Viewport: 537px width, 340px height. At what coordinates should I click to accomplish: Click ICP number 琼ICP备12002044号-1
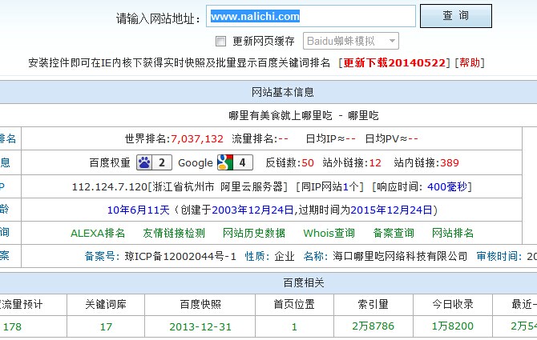180,256
